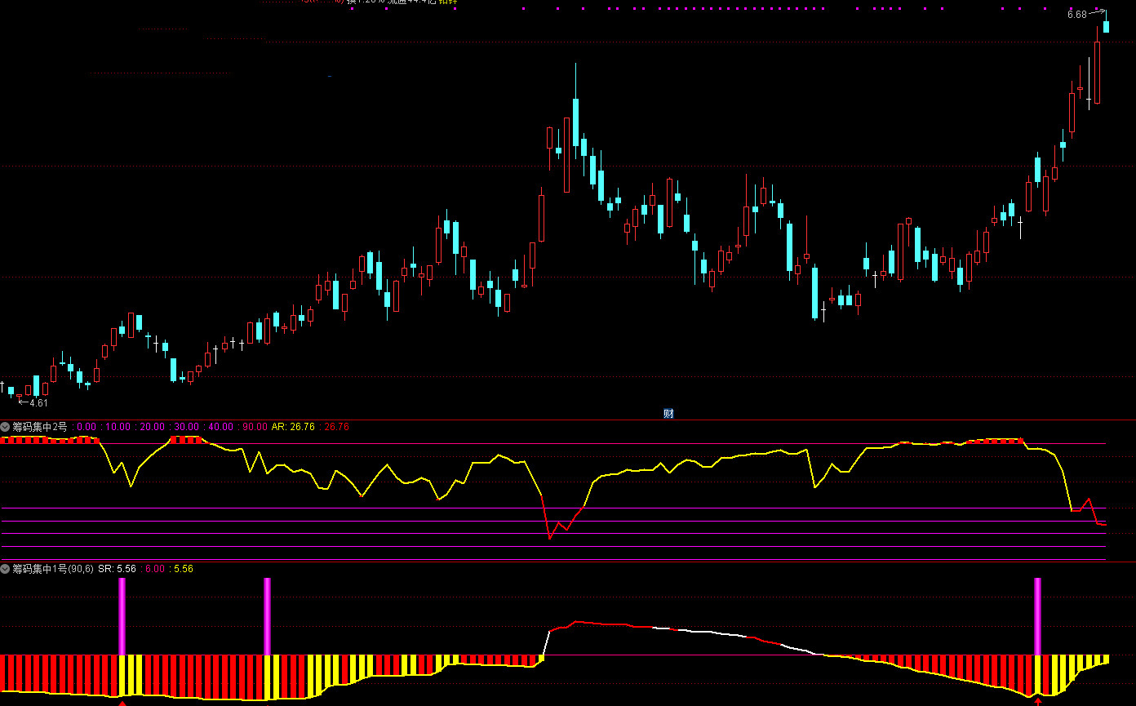Screen dimensions: 1136x706
Task: Click the 6.68 high price label
Action: [1076, 15]
